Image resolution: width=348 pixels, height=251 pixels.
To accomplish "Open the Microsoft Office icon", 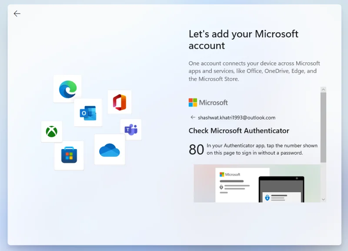I will tap(119, 102).
